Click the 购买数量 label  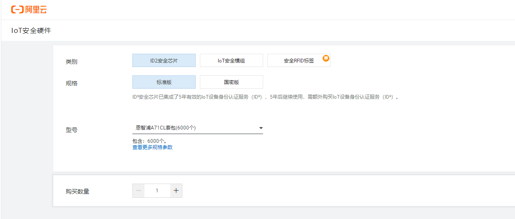(77, 192)
